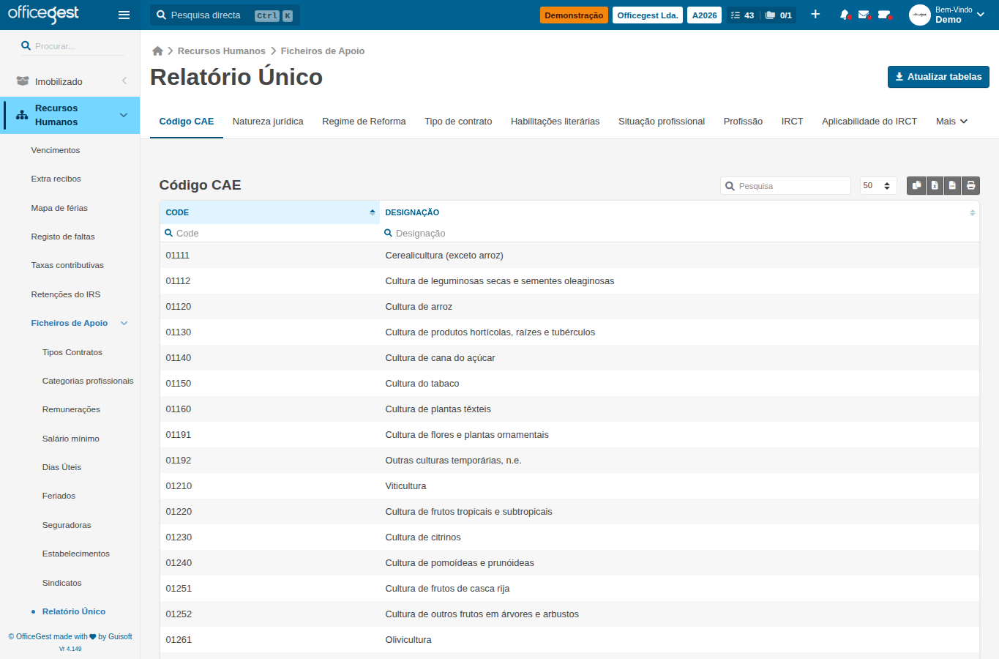Viewport: 999px width, 659px height.
Task: Open Seguradoras submenu item
Action: click(67, 525)
